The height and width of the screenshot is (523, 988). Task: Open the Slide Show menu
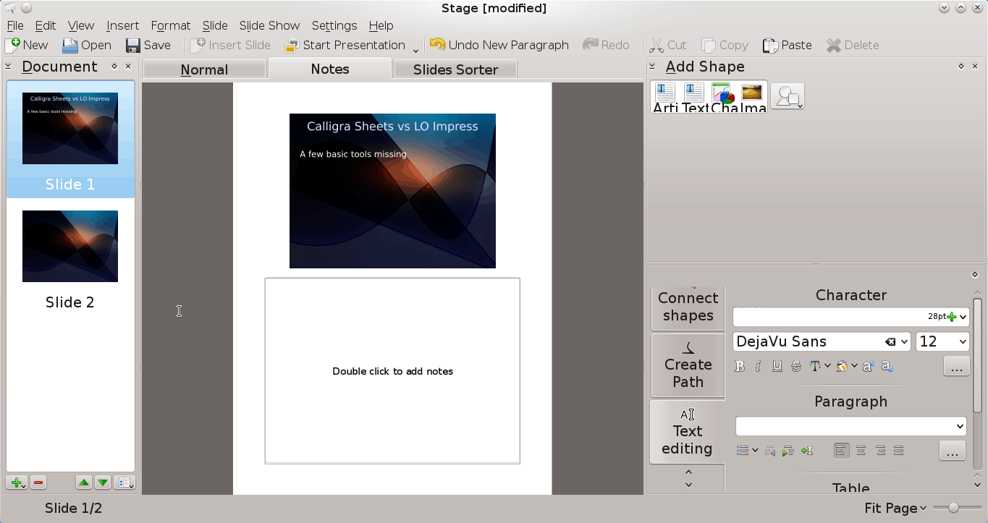269,25
